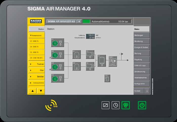The image size is (177, 122).
Task: Open the Konfiguration menu
Action: (142, 84)
